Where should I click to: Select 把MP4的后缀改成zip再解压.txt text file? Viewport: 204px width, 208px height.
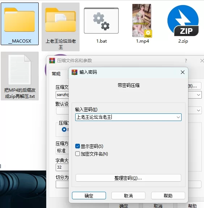tap(20, 76)
